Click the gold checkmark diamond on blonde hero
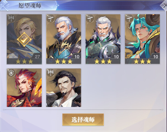This screenshot has width=167, height=132. pyautogui.click(x=24, y=40)
